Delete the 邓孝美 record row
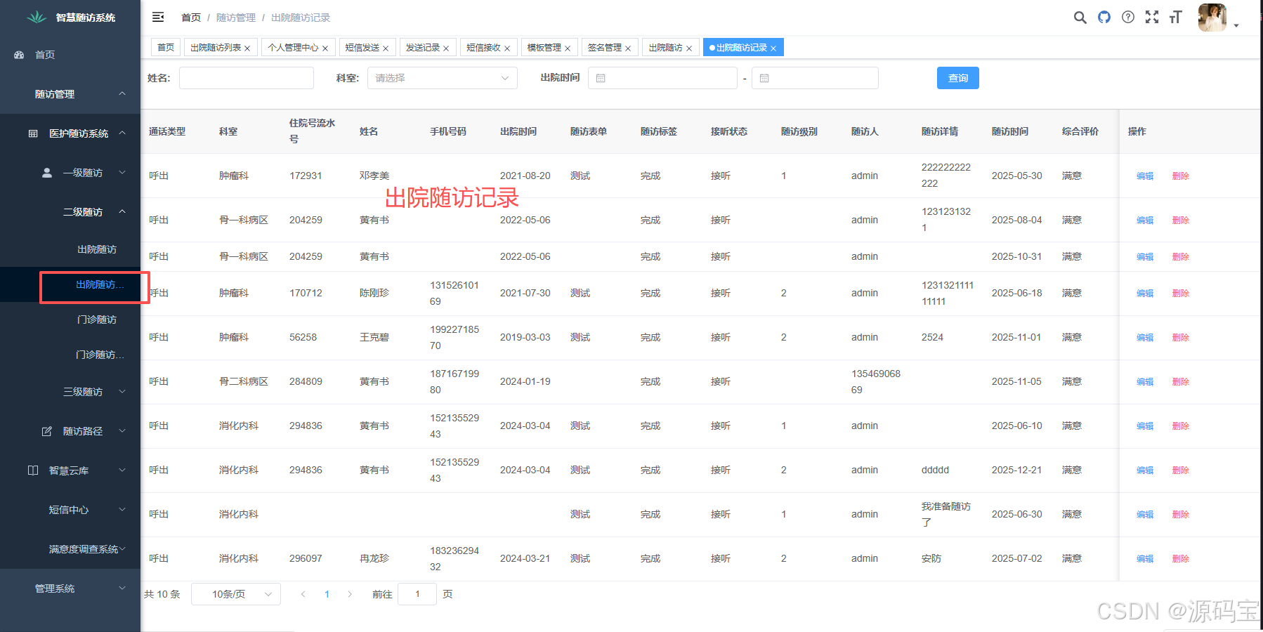 [x=1181, y=176]
